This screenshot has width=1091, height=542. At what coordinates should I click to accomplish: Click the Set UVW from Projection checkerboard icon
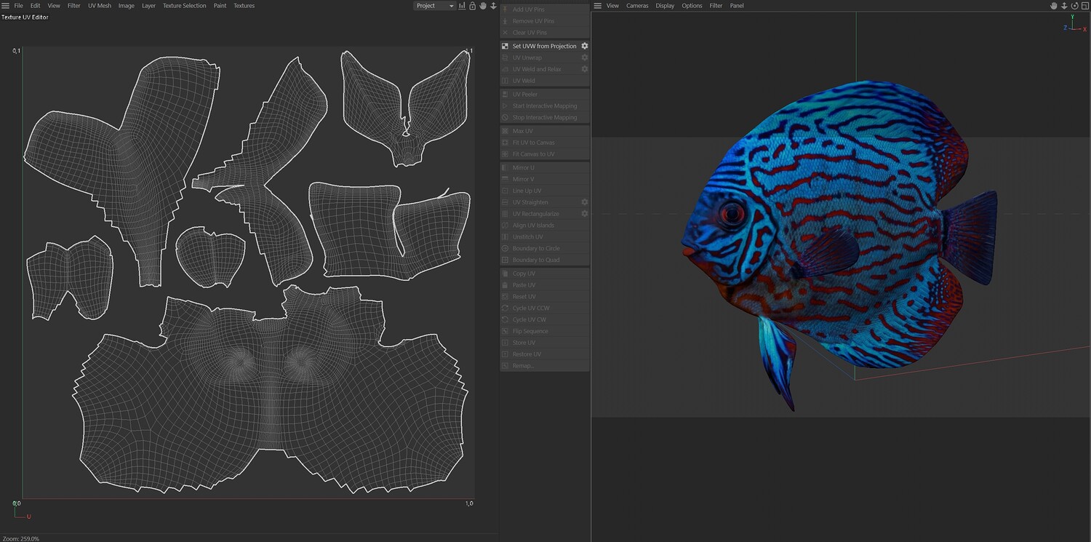(x=505, y=46)
